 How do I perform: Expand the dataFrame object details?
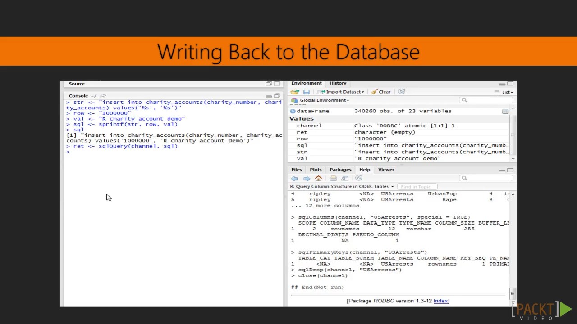pos(293,111)
